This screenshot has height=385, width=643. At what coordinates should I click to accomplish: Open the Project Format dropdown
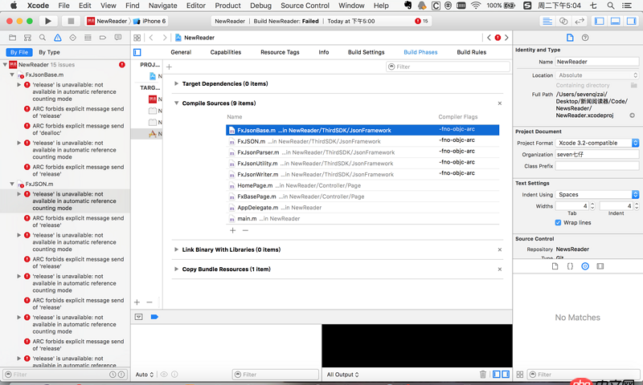coord(597,143)
